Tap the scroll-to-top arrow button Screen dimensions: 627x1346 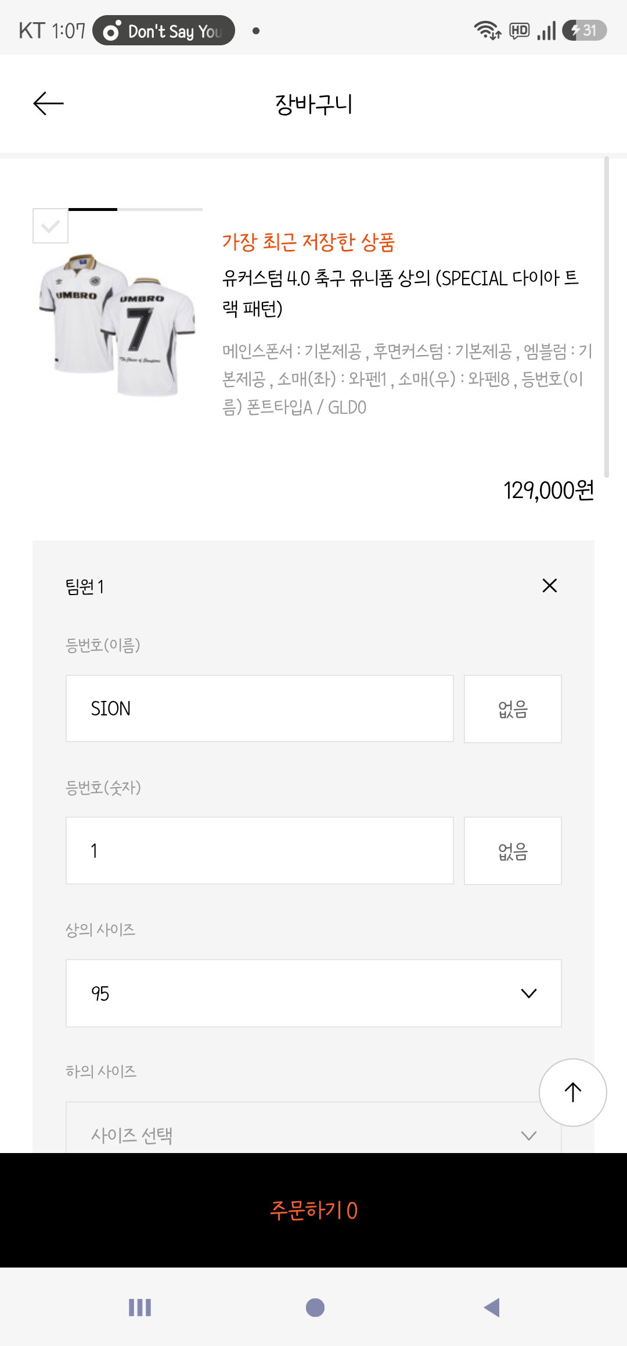click(x=573, y=1093)
